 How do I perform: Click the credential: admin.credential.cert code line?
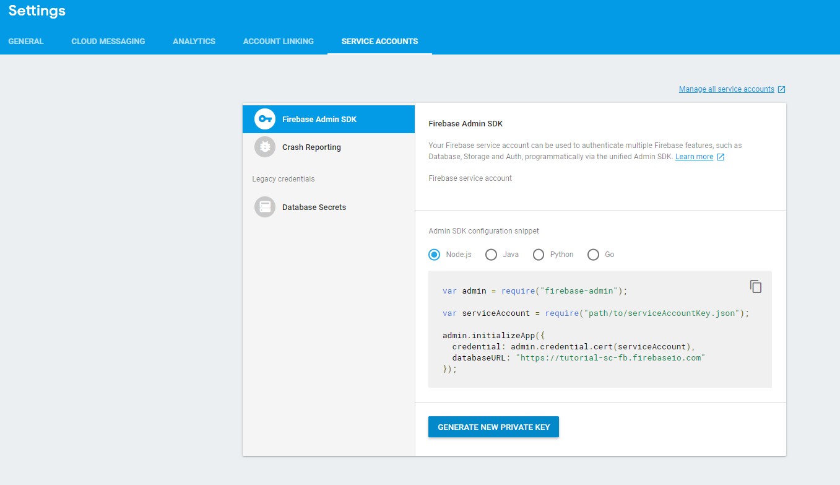pos(574,347)
